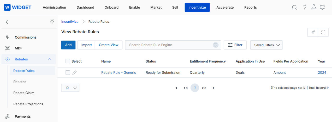Image resolution: width=332 pixels, height=122 pixels.
Task: Open the Onboard menu
Action: [111, 7]
